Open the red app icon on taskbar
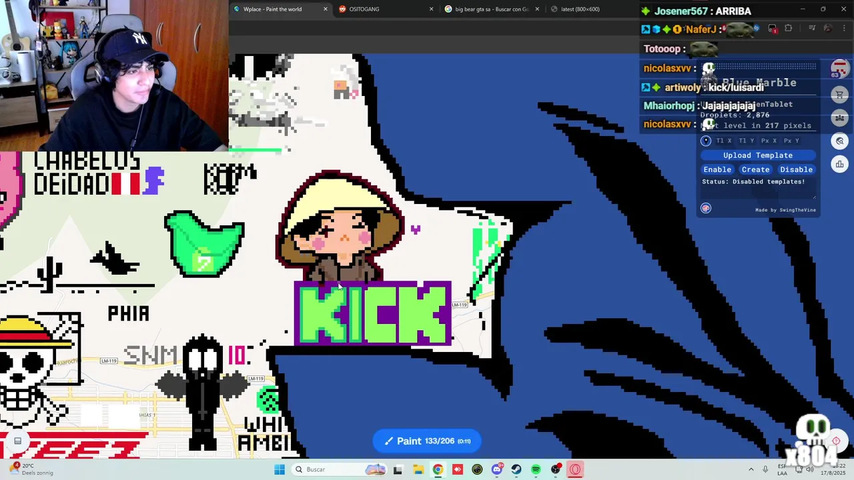 tap(457, 469)
